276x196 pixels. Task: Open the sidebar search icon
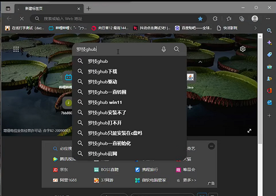click(x=269, y=31)
